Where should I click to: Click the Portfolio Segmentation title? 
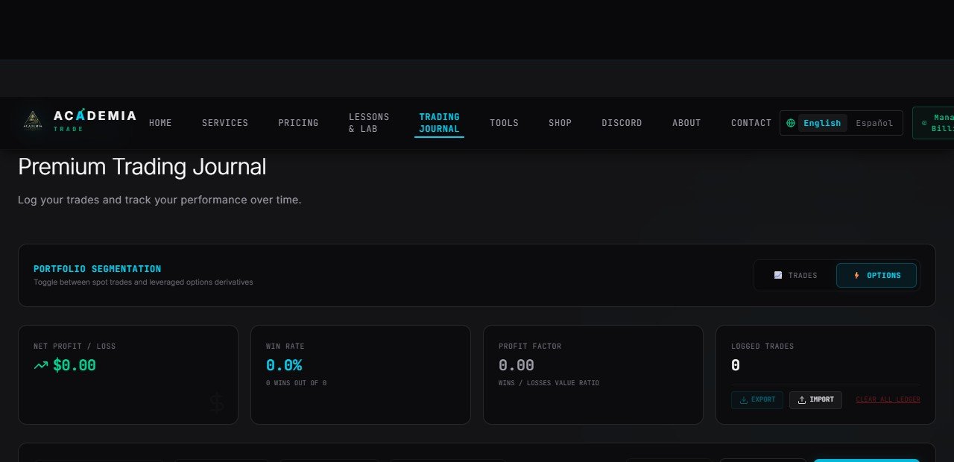click(97, 269)
